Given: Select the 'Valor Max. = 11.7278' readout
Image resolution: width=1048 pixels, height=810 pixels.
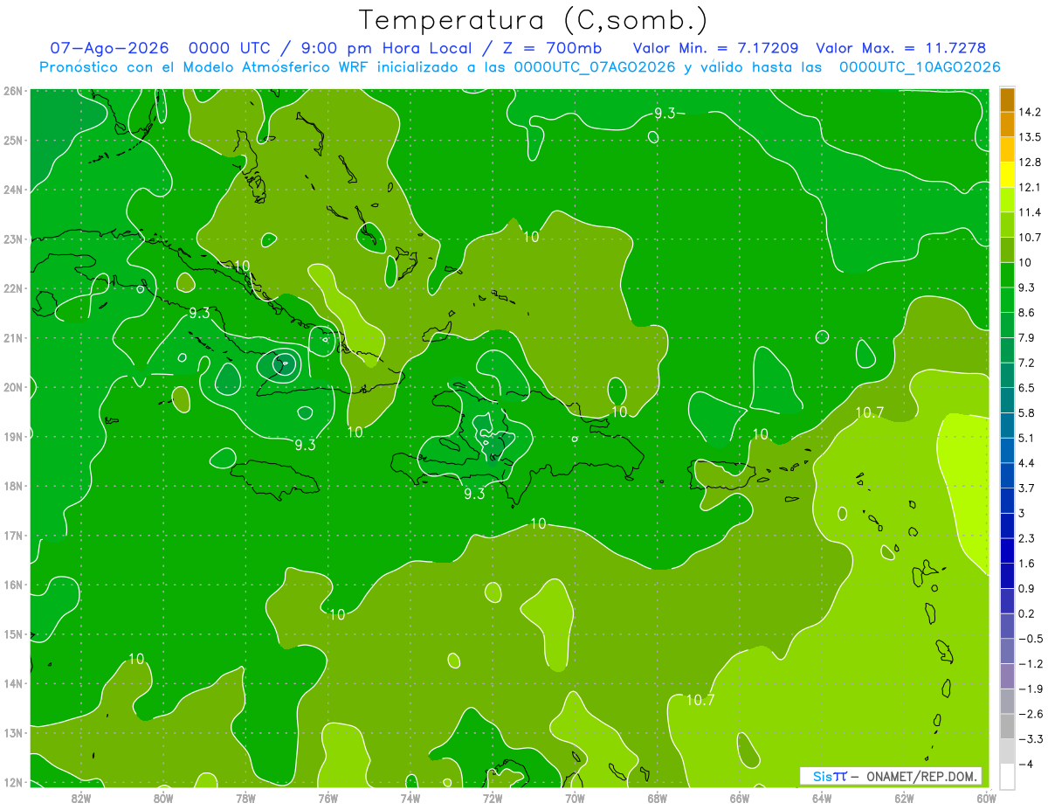Looking at the screenshot, I should click(901, 48).
